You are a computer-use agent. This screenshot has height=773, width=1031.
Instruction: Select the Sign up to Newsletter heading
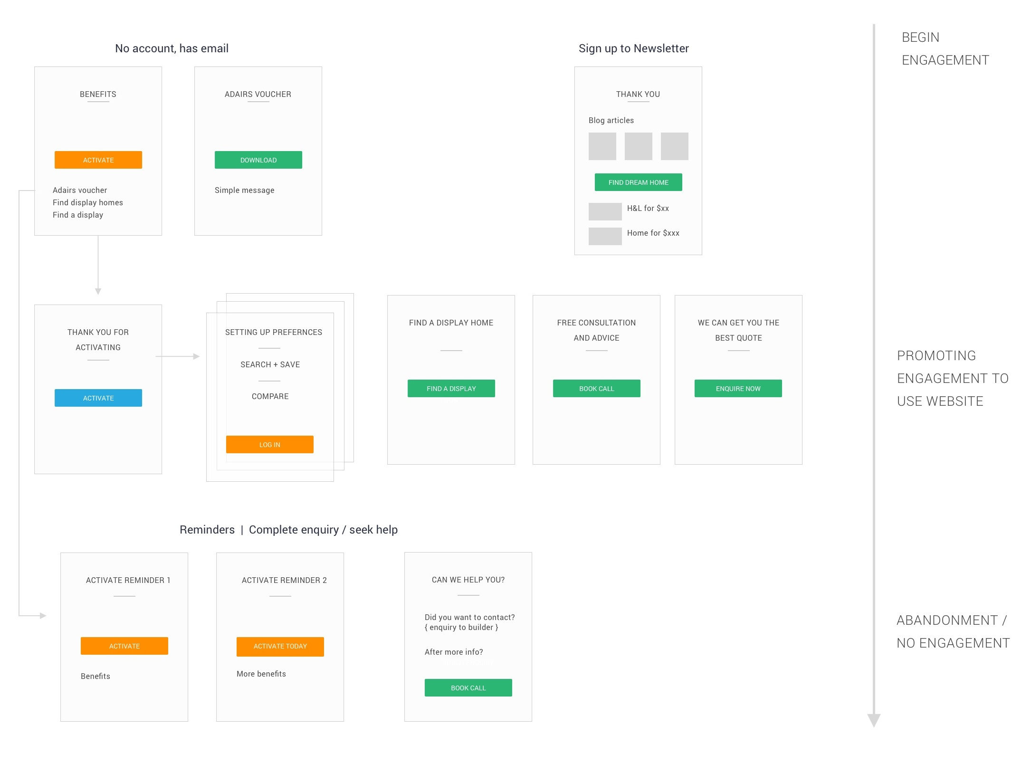(x=633, y=48)
